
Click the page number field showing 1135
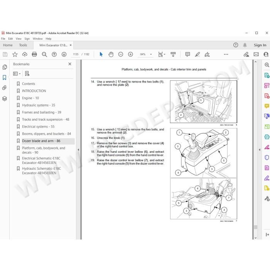pyautogui.click(x=76, y=54)
